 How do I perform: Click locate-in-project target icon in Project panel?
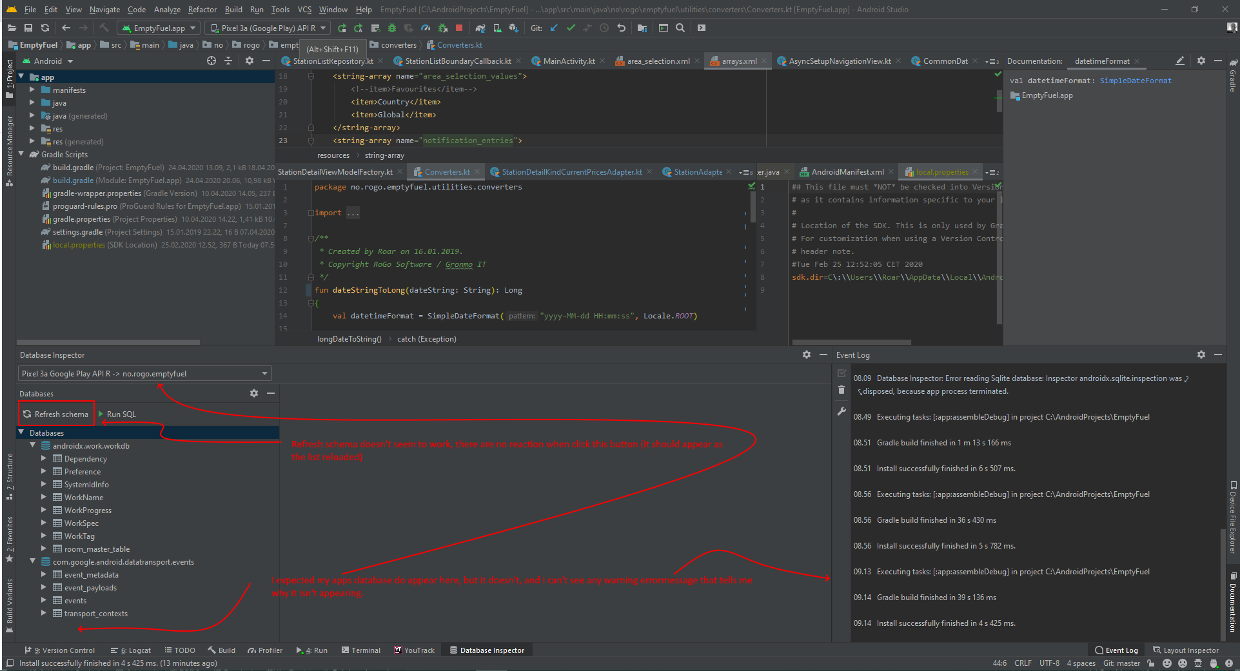[211, 61]
